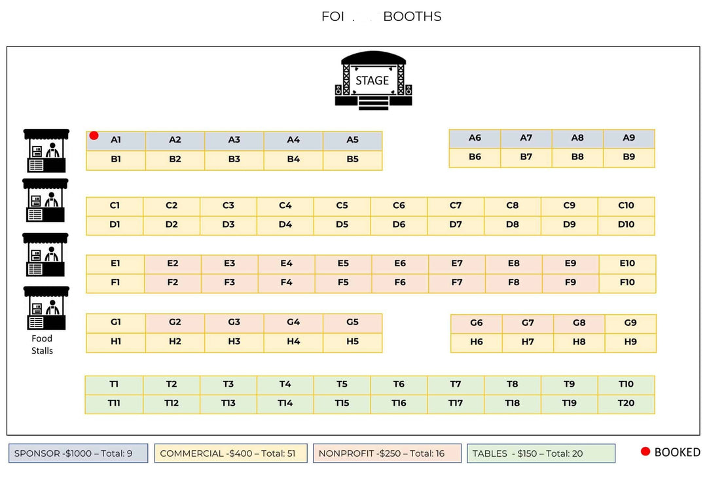Select commercial booth B7
This screenshot has width=707, height=477.
click(x=526, y=158)
